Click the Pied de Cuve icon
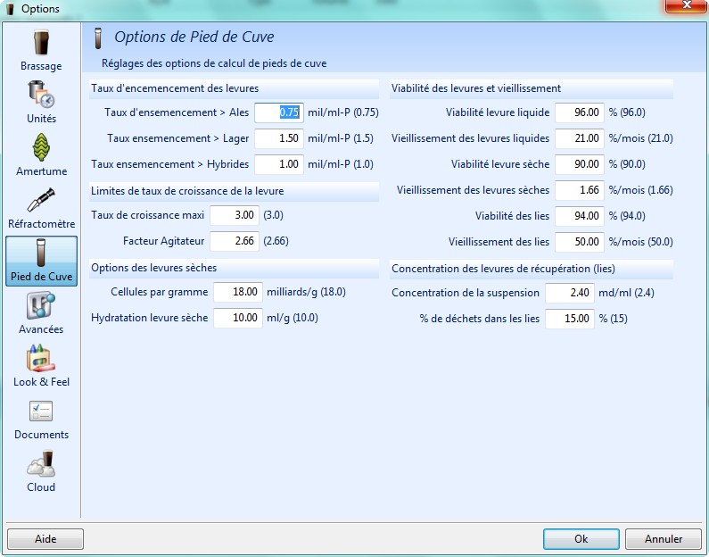Image resolution: width=709 pixels, height=557 pixels. 41,254
